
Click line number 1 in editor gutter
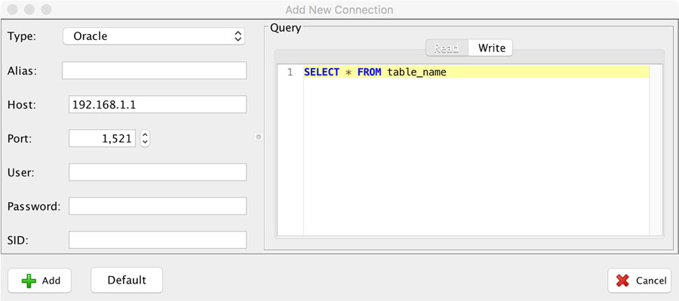tap(290, 72)
